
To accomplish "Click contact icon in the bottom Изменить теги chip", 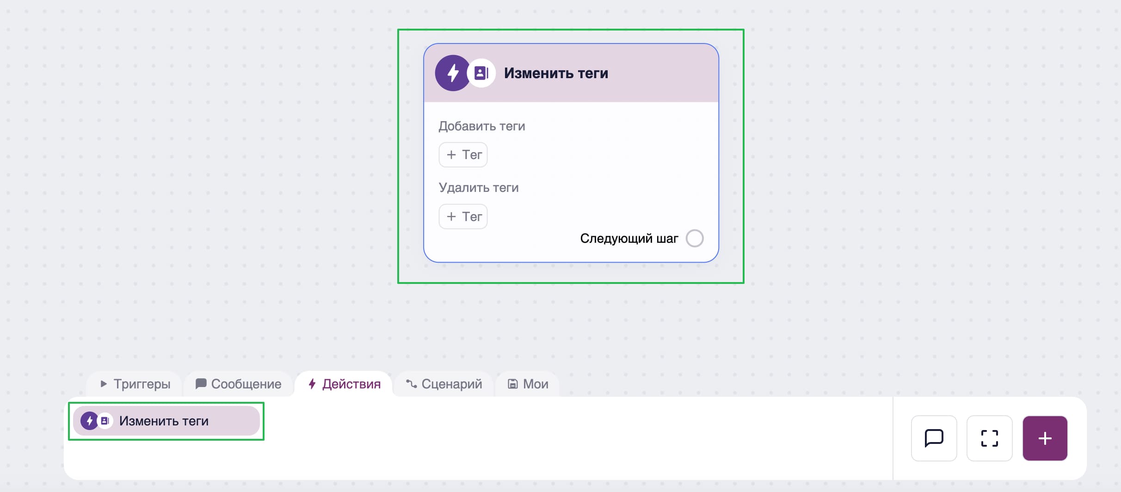I will click(x=105, y=421).
